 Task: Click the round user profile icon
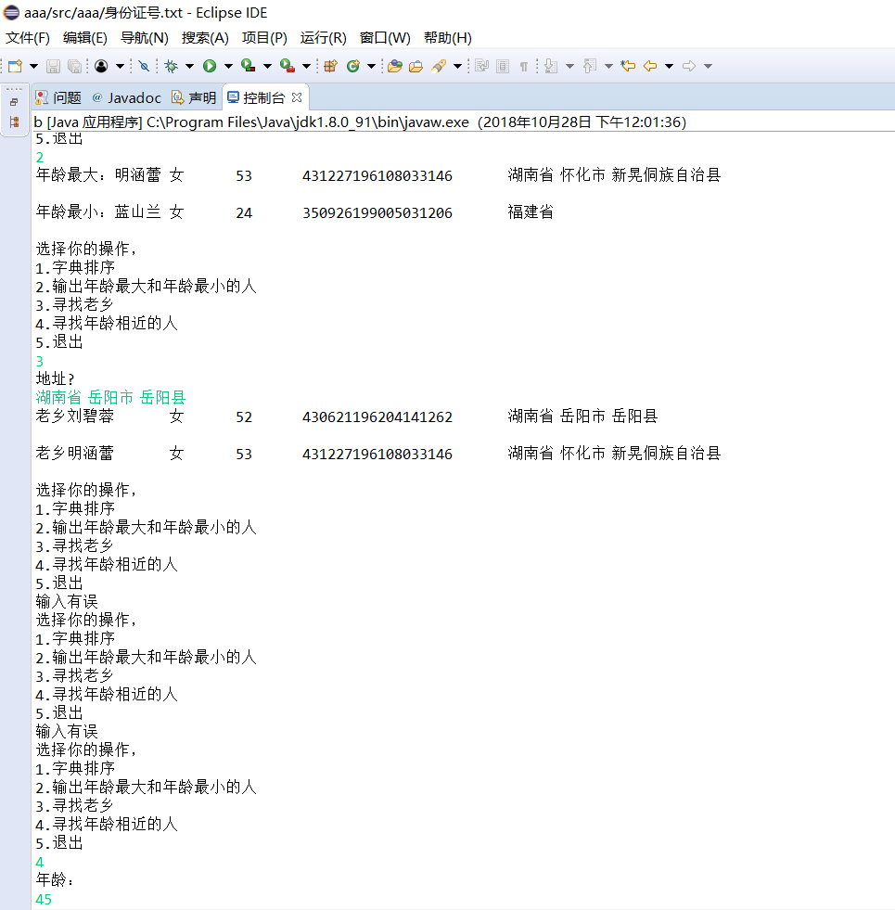[101, 66]
